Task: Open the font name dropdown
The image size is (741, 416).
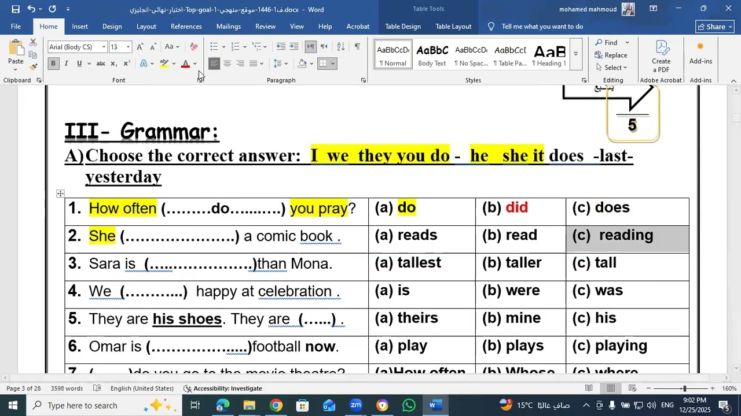Action: pos(104,47)
